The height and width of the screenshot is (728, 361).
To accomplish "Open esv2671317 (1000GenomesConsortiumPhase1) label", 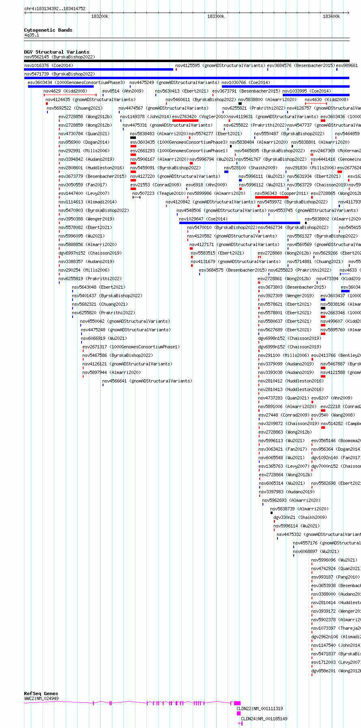I will pos(131,347).
